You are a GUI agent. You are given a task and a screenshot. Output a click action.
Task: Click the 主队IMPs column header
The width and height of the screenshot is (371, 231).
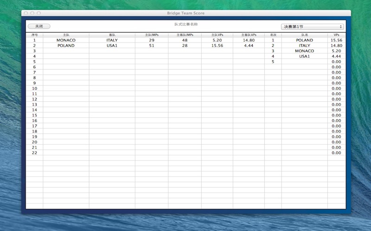[x=152, y=35]
